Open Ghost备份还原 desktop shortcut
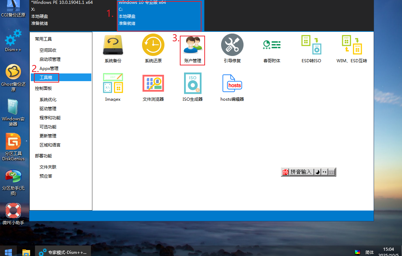This screenshot has width=402, height=256. 13,78
